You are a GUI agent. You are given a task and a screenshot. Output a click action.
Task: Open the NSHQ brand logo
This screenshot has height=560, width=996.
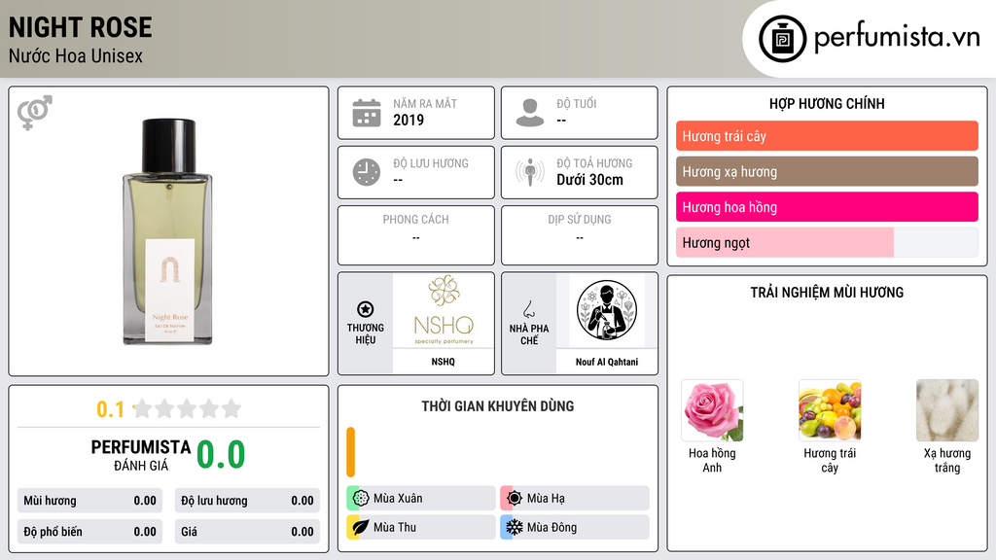click(x=444, y=310)
